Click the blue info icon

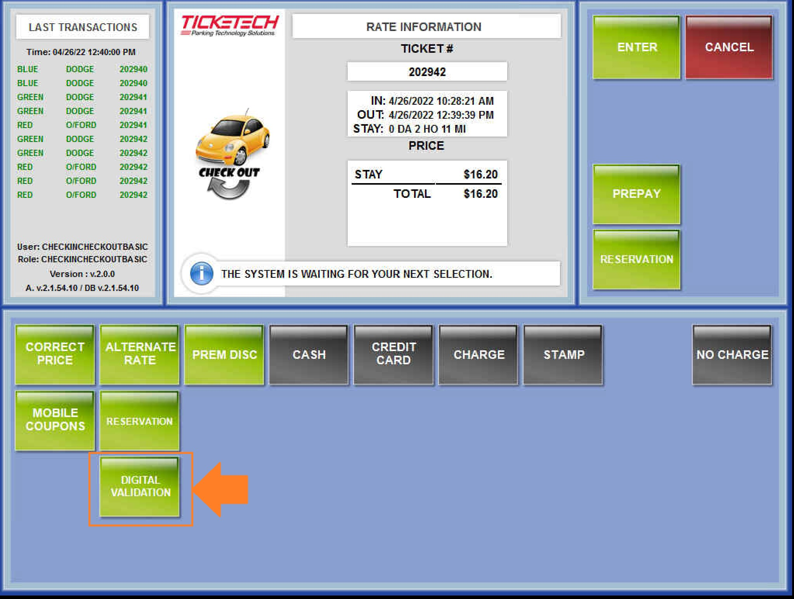(201, 274)
